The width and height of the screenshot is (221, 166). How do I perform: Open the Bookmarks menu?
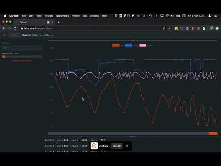(62, 16)
